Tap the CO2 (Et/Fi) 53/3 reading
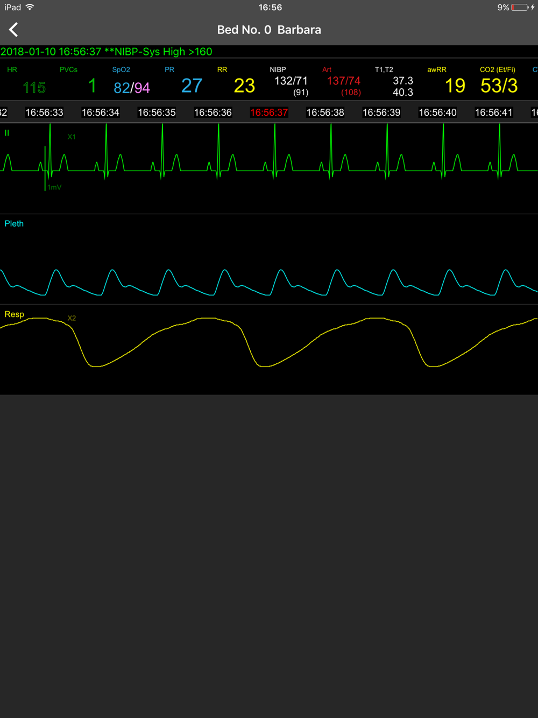This screenshot has width=538, height=718. click(499, 86)
